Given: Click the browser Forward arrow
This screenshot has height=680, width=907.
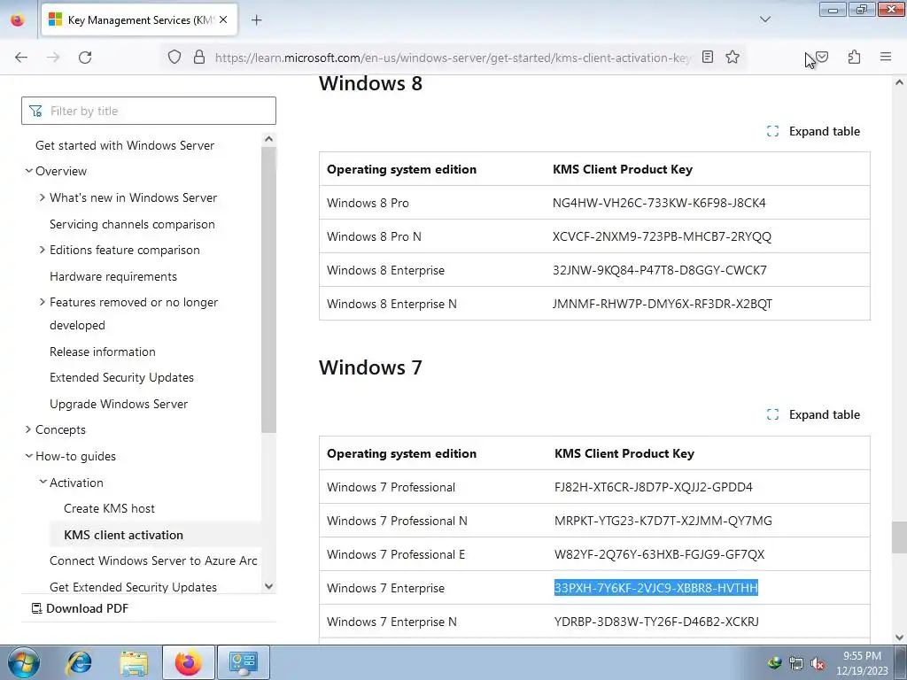Looking at the screenshot, I should pyautogui.click(x=53, y=58).
